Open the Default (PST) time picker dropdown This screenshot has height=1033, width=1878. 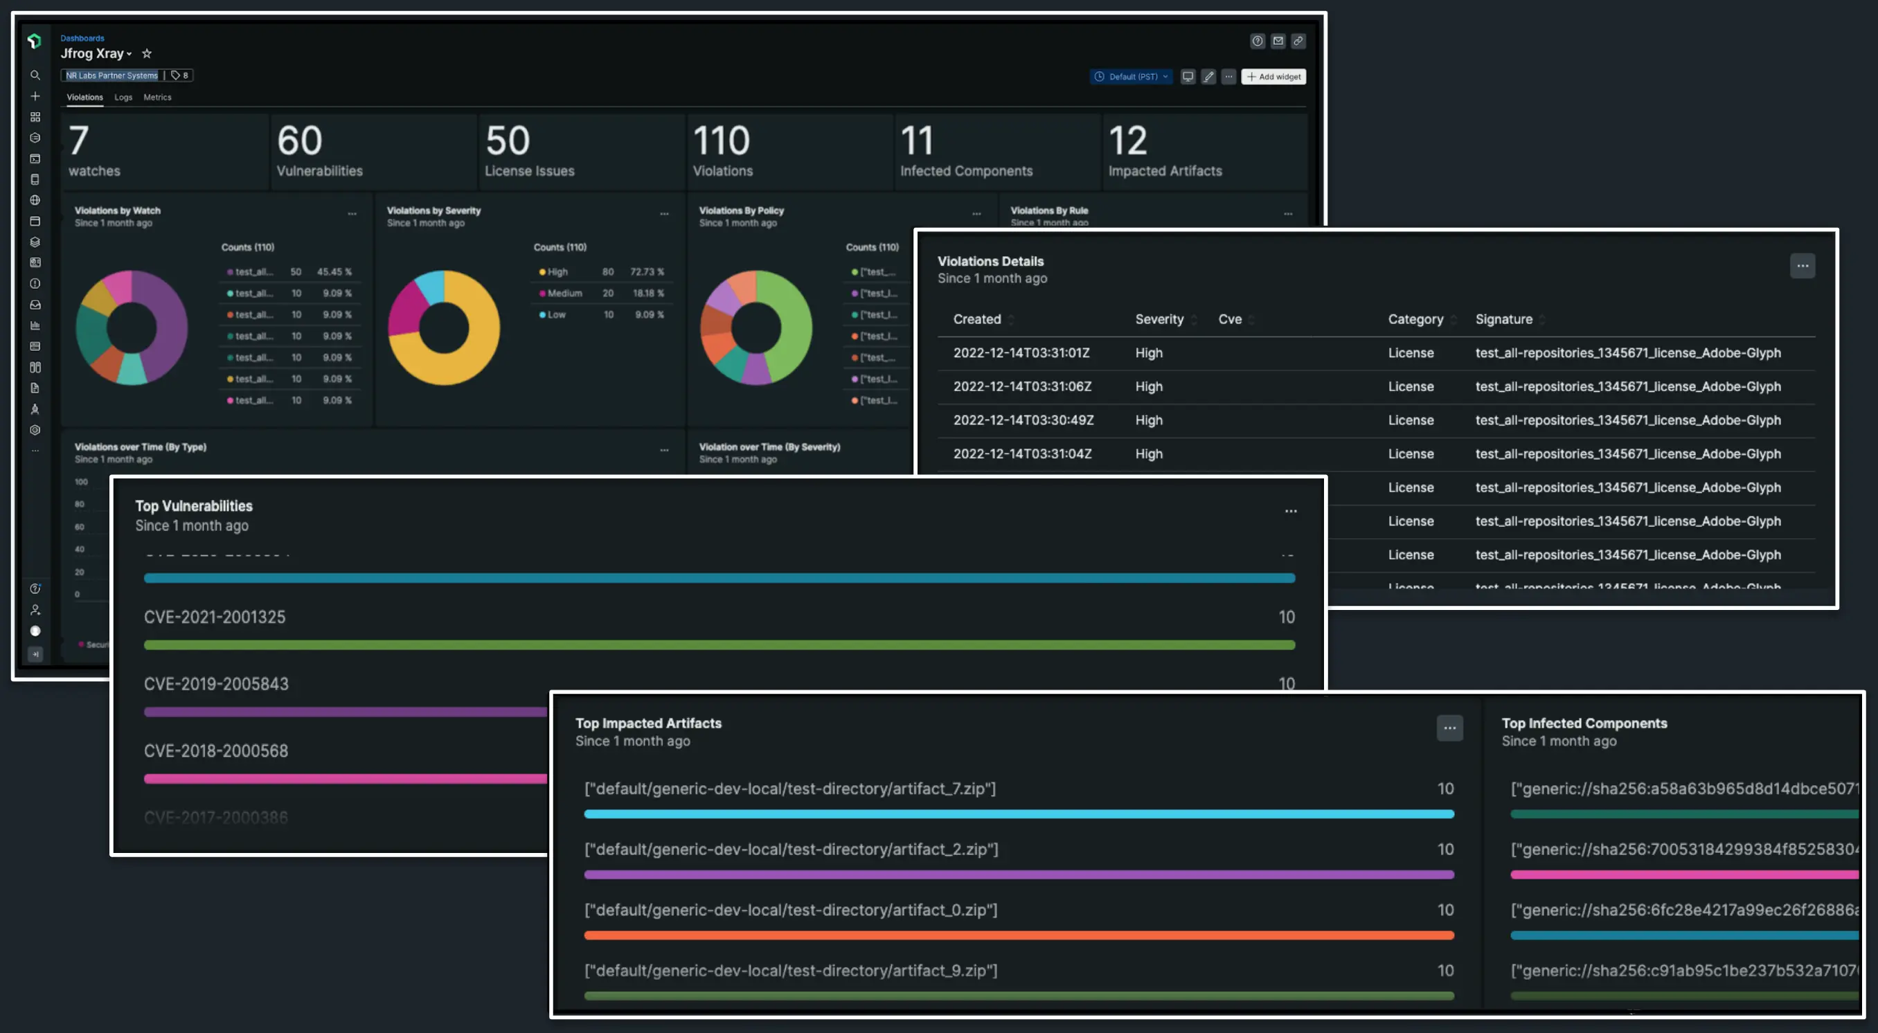click(x=1132, y=77)
